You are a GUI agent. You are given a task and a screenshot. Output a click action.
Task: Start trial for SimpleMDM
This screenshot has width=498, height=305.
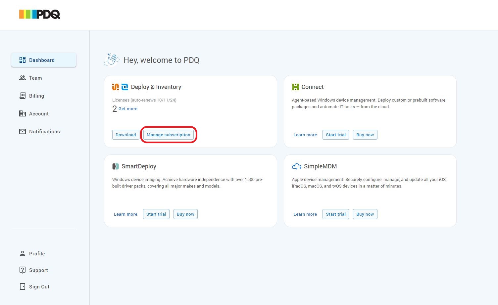(x=336, y=214)
